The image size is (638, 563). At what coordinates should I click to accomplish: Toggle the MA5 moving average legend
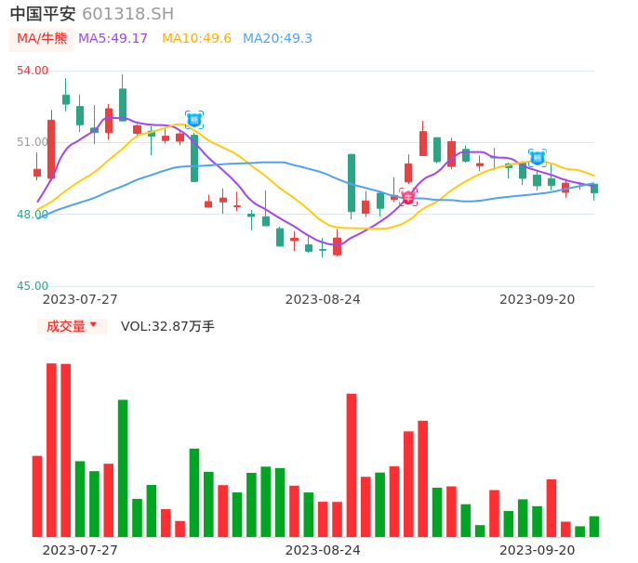click(113, 39)
